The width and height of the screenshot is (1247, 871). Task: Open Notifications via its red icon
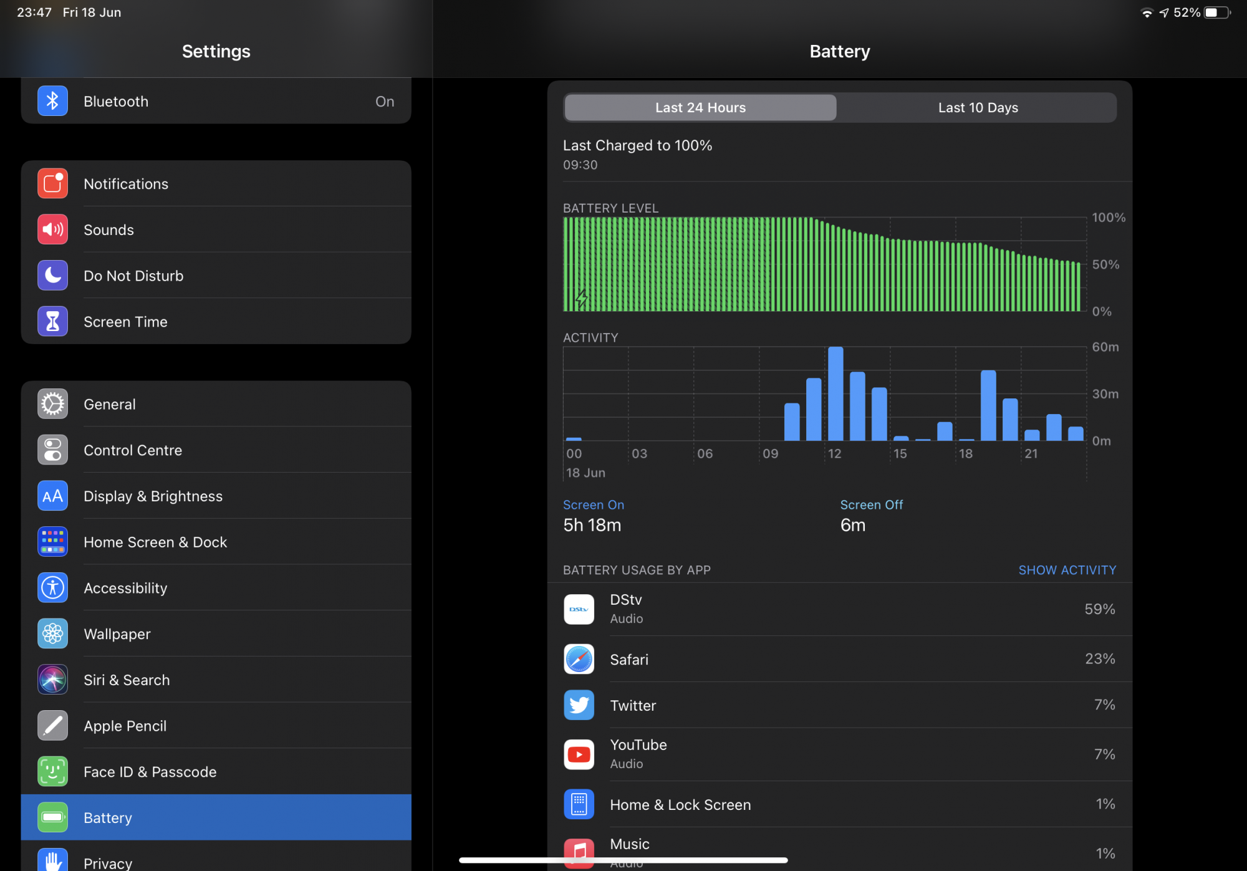pos(52,184)
